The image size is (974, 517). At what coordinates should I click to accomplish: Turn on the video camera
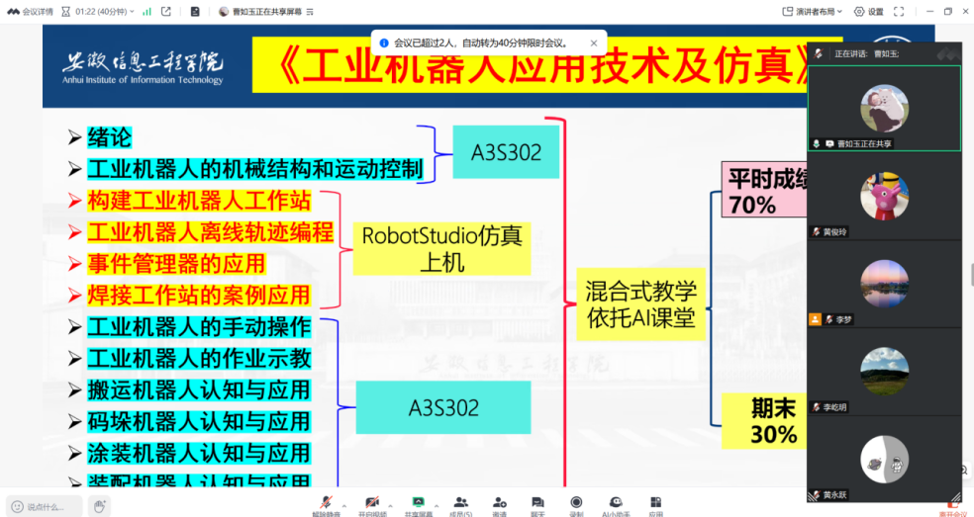click(372, 504)
